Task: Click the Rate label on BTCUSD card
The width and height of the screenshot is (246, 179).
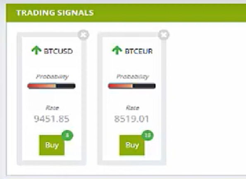Action: [x=53, y=108]
